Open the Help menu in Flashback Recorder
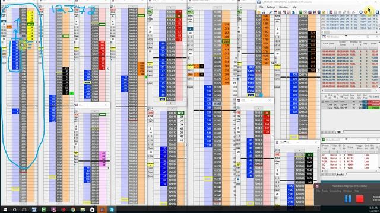380x213 pixels. 356,191
